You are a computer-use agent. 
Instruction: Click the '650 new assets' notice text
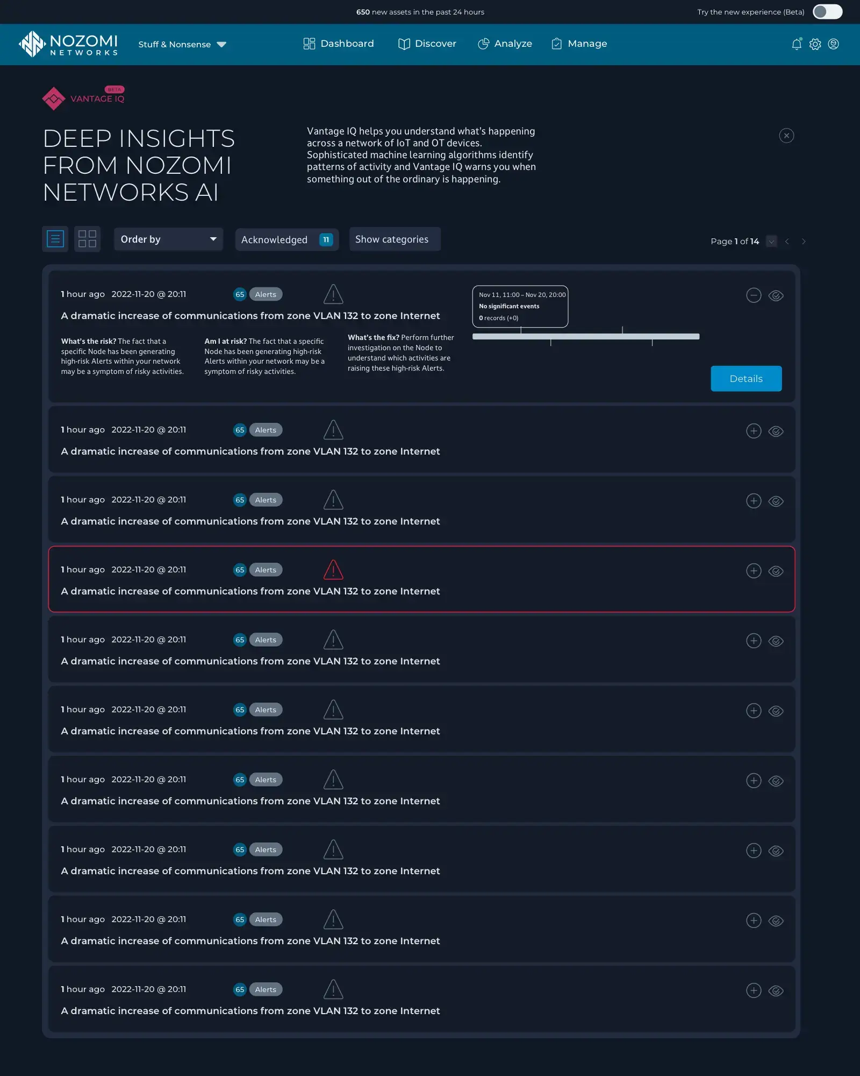pyautogui.click(x=420, y=12)
